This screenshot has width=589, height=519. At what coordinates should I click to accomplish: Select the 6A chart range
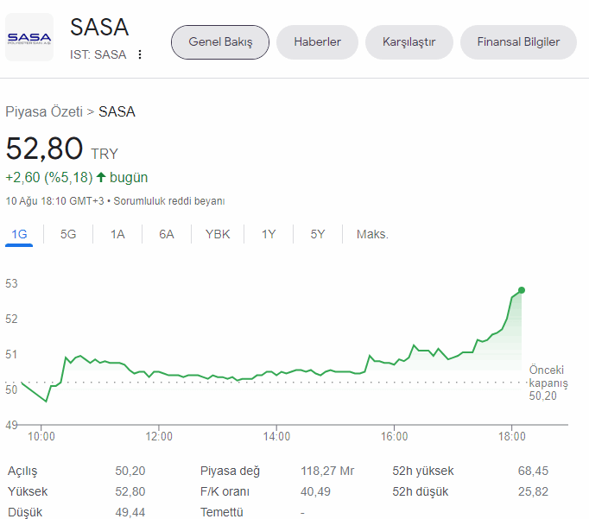tap(167, 234)
